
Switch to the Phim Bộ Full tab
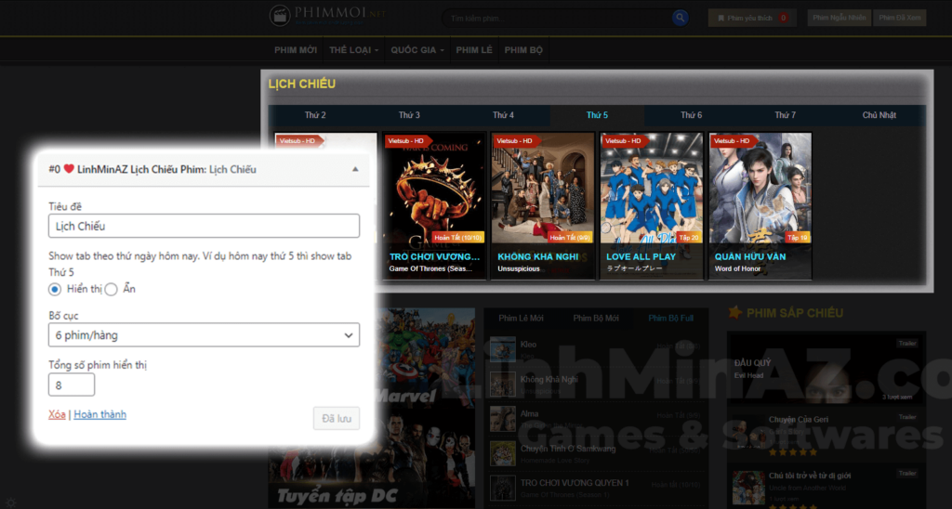click(670, 318)
